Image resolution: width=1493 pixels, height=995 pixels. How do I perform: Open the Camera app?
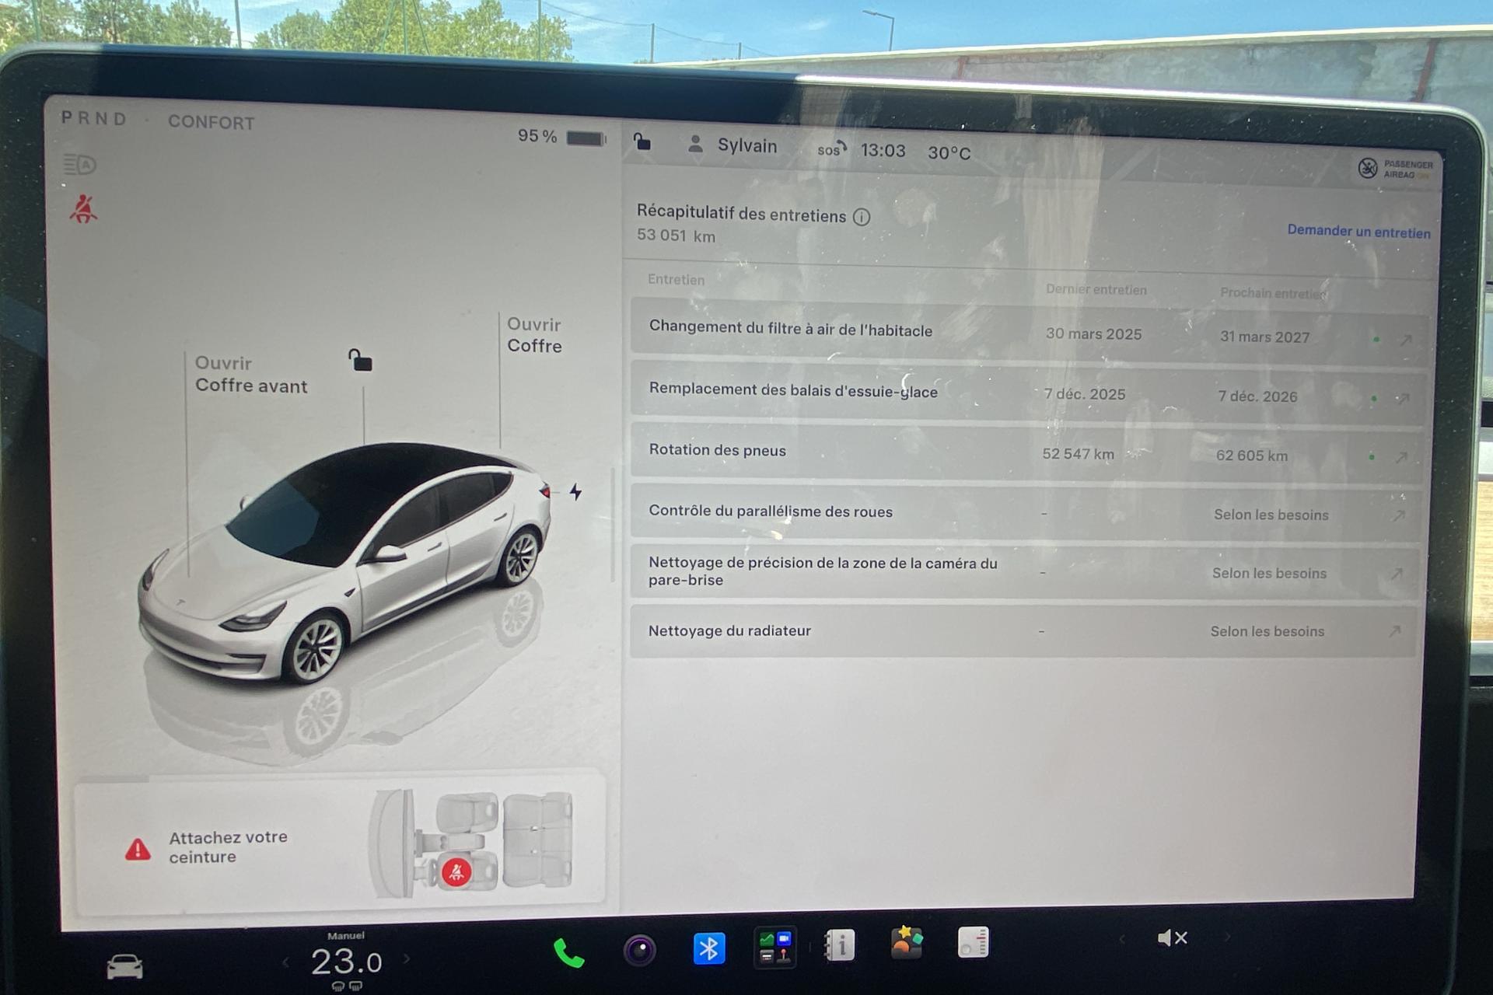[639, 950]
